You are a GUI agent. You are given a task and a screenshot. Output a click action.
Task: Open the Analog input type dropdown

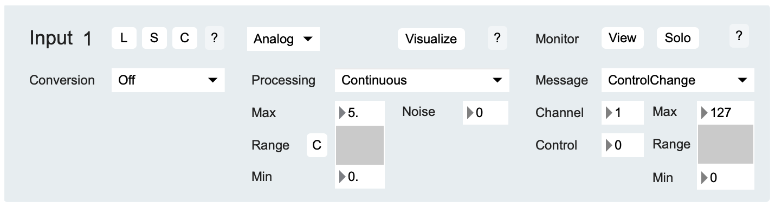pos(283,39)
